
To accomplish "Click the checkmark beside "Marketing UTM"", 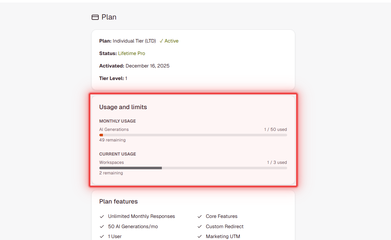I will pos(200,236).
